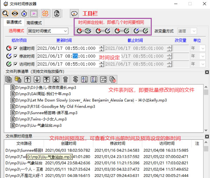Open the 递增 change method dropdown
The image size is (210, 178).
click(x=187, y=31)
